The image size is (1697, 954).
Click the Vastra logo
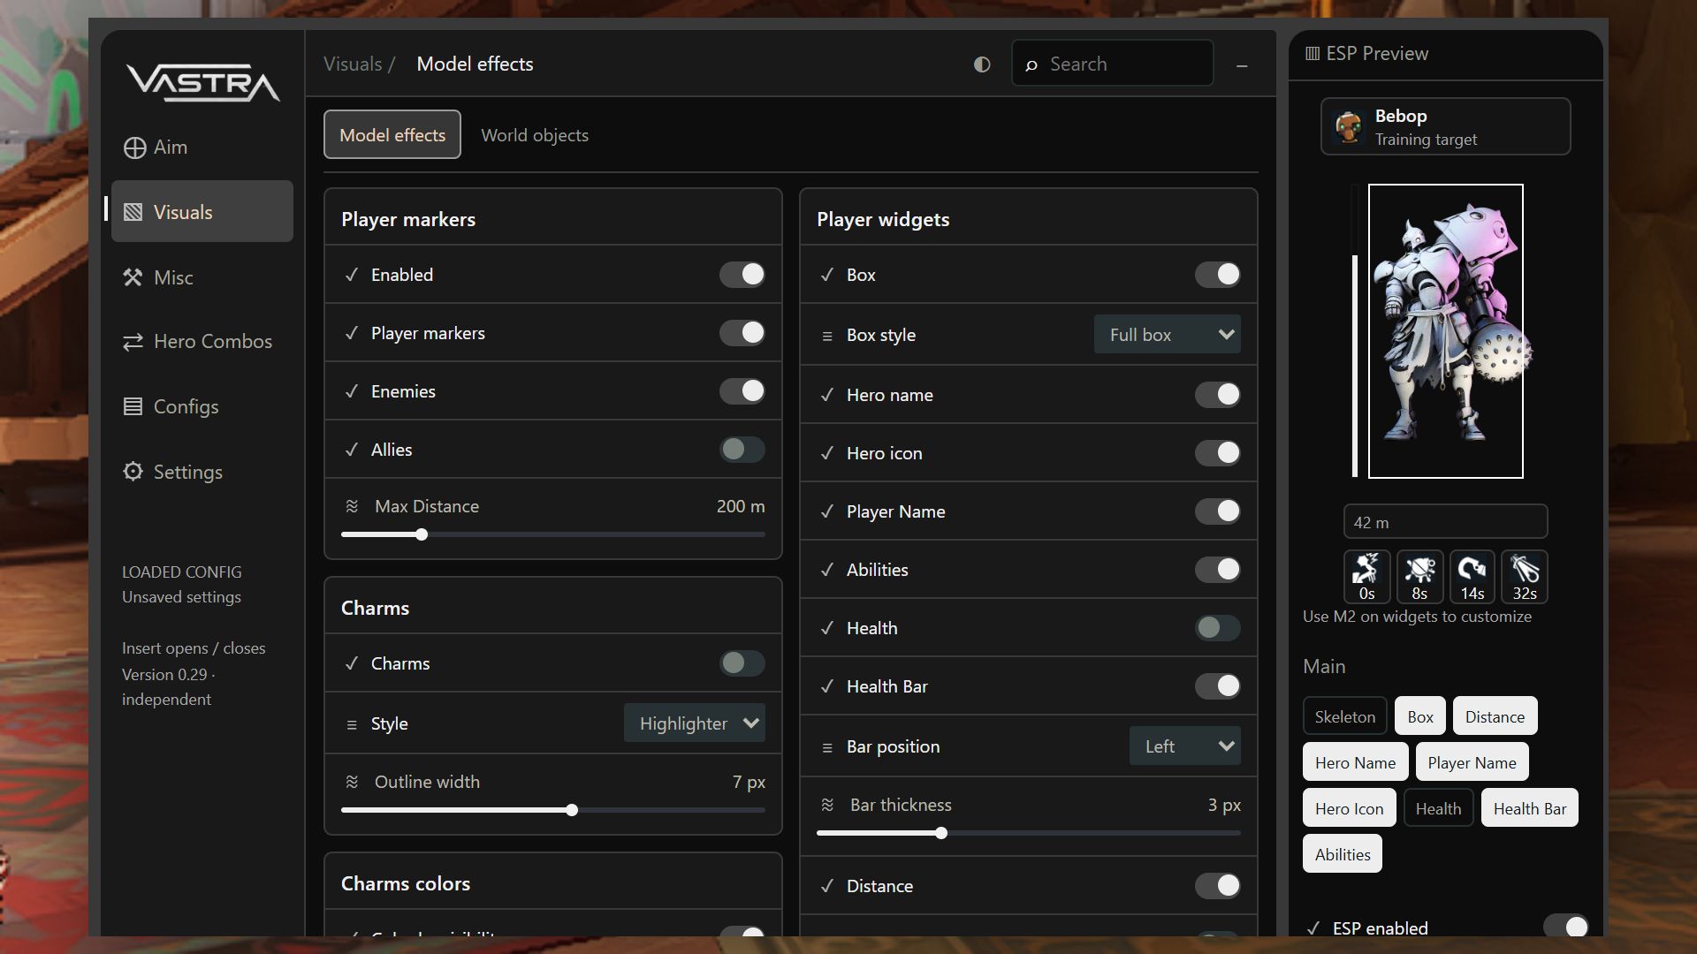202,82
